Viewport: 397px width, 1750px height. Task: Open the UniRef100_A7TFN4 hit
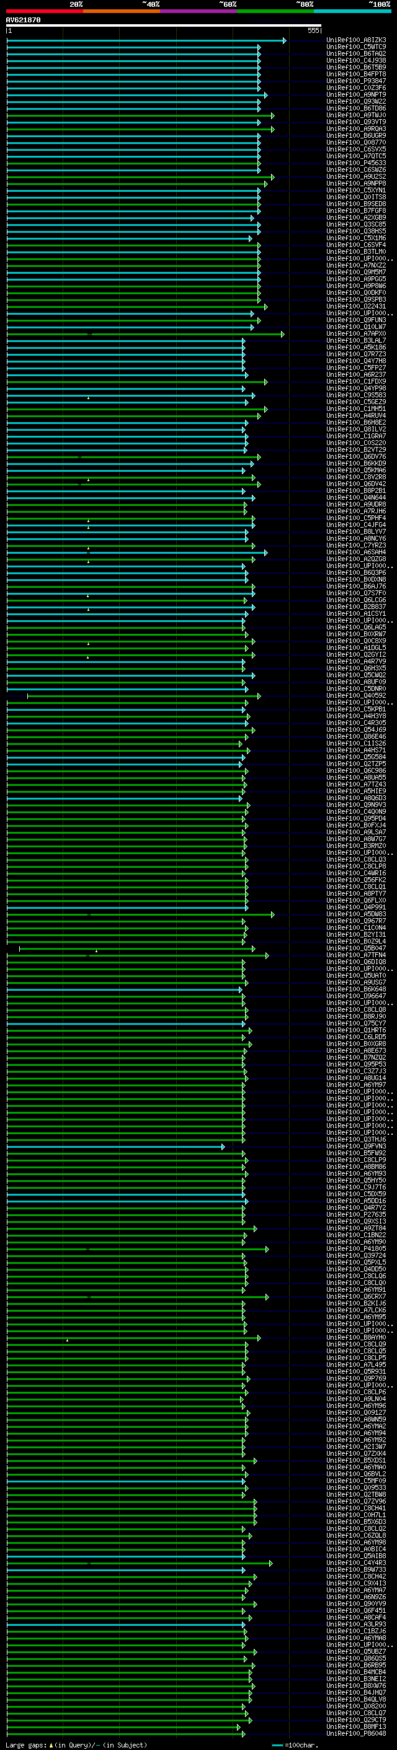click(x=356, y=955)
